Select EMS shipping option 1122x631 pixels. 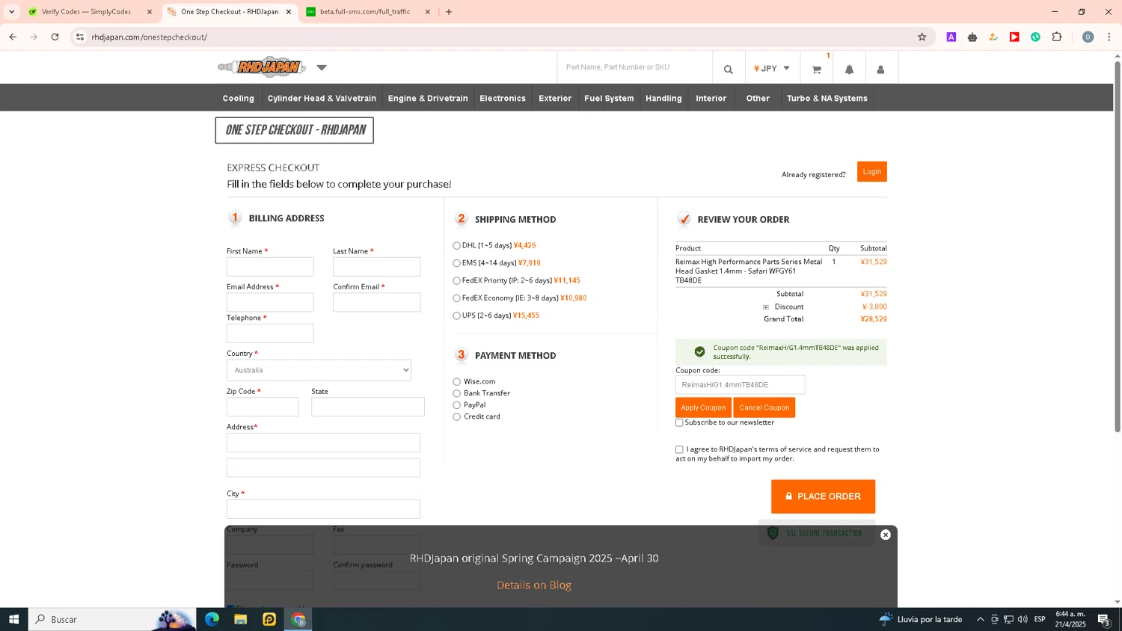456,263
